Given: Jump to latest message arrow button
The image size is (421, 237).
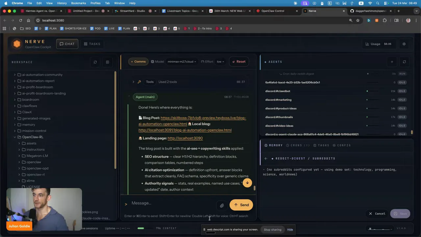Looking at the screenshot, I should pyautogui.click(x=247, y=183).
